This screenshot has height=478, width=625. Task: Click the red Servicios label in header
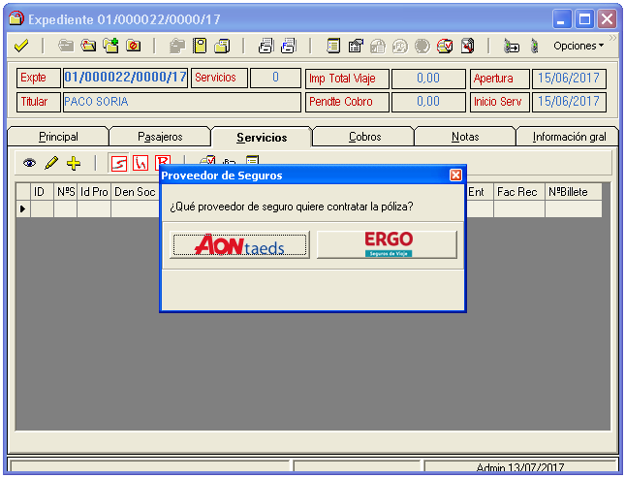(220, 78)
